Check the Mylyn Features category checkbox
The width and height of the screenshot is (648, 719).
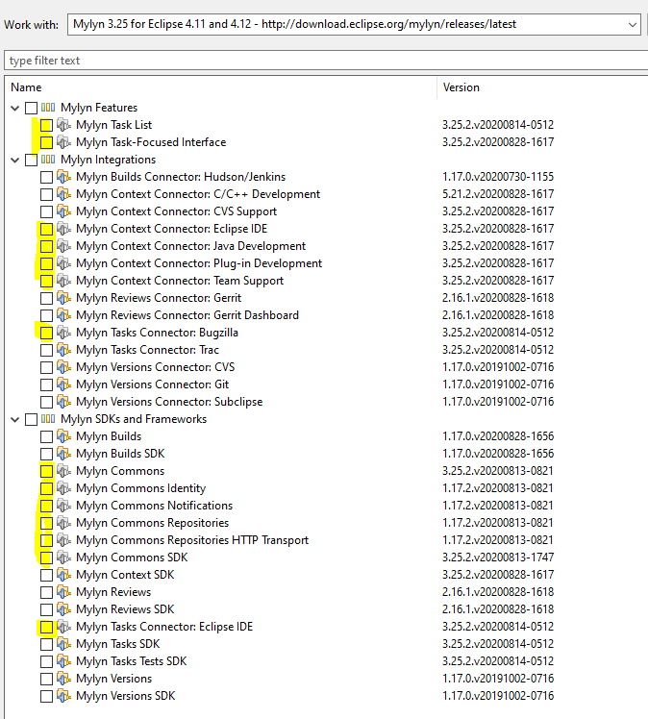point(31,109)
